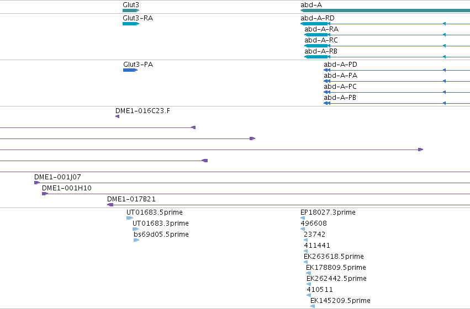Select the DME1-001J07 clone label
The height and width of the screenshot is (309, 470).
(57, 177)
